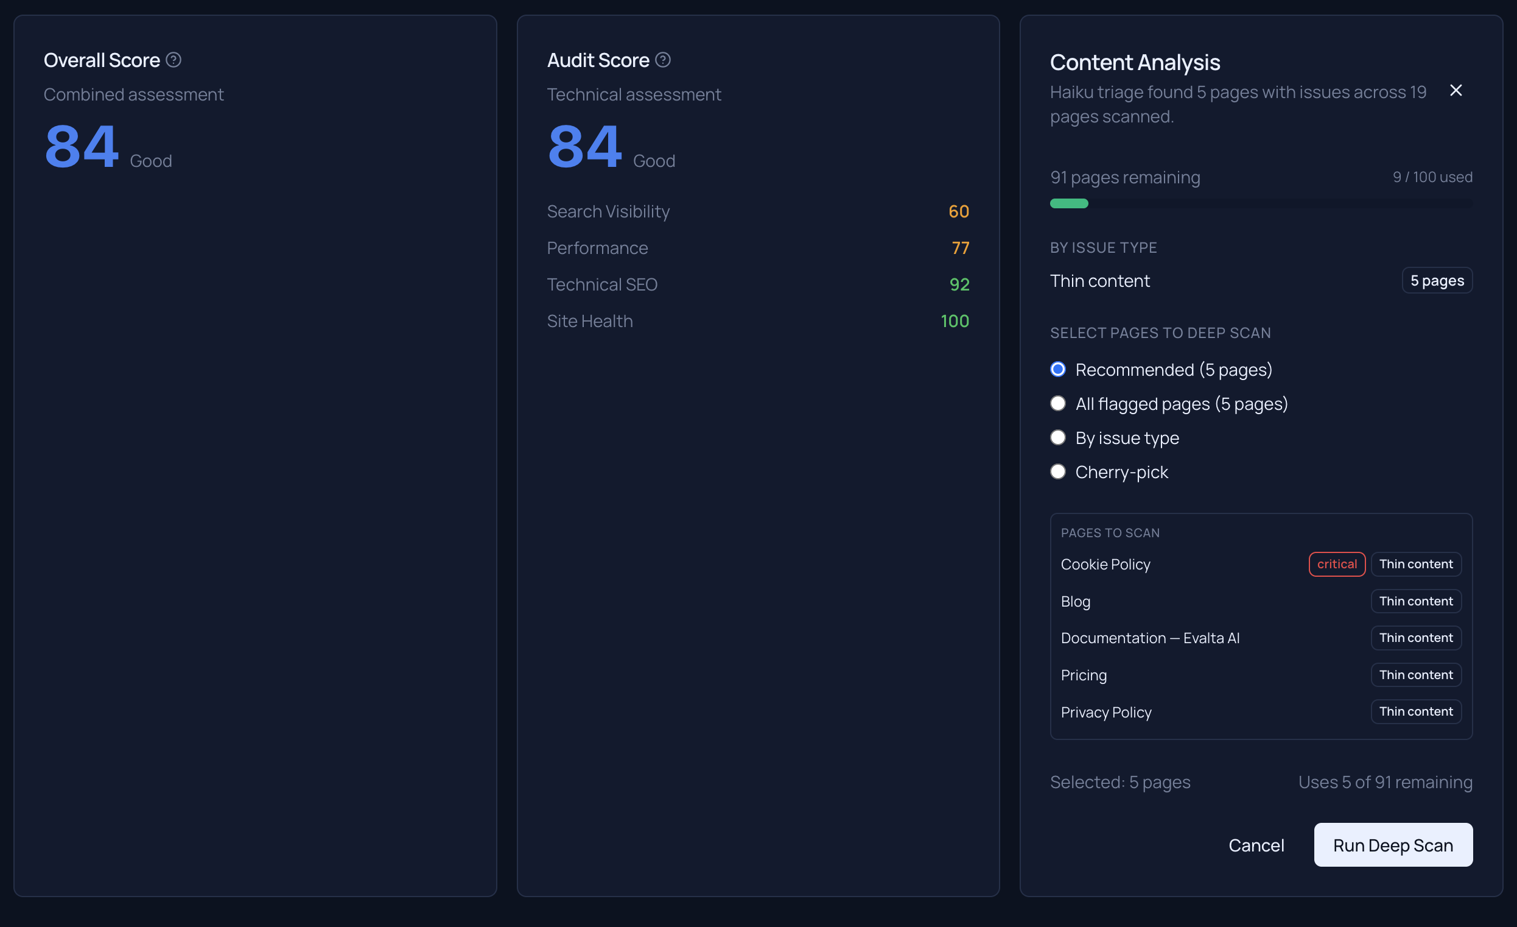Close the Content Analysis panel
Screen dimensions: 1517x927
[x=1457, y=91]
